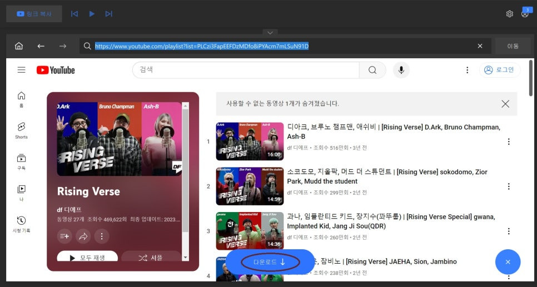Click 모두 재생 play all button

[87, 257]
